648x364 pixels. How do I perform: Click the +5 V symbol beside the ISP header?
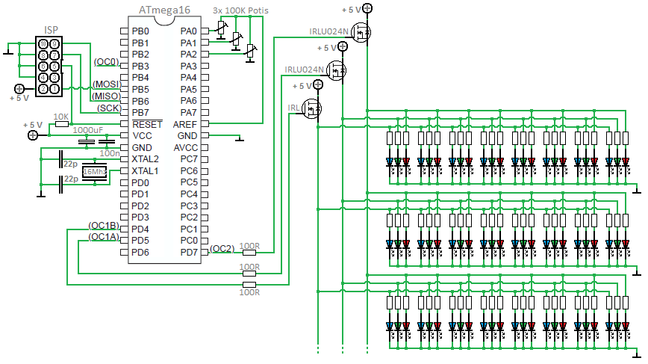[x=19, y=88]
